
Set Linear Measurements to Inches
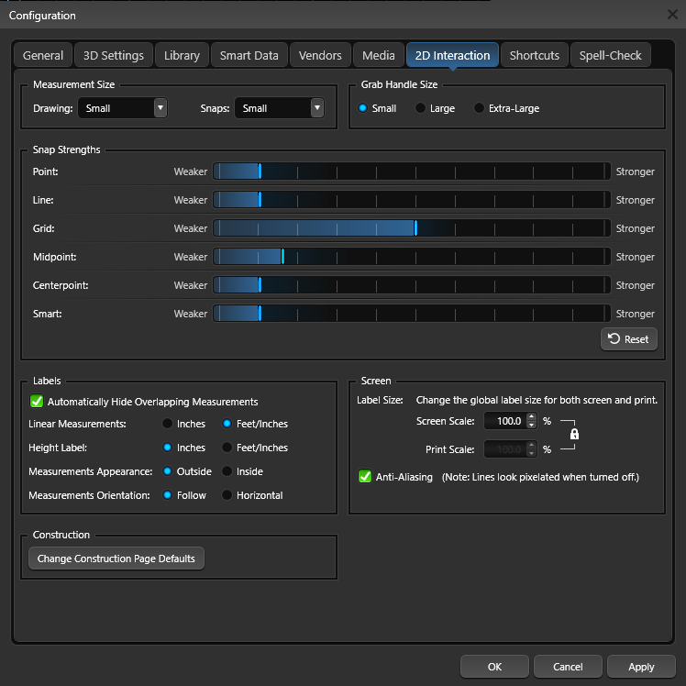[x=167, y=424]
